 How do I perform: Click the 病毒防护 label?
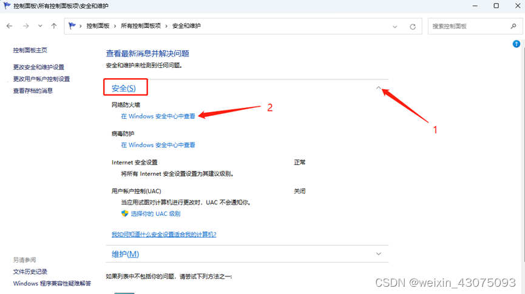pyautogui.click(x=123, y=133)
